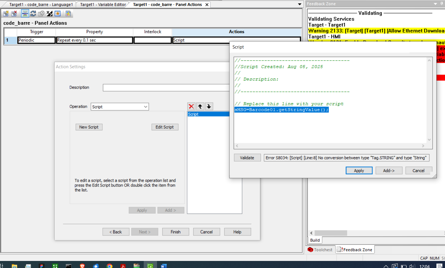This screenshot has width=445, height=268.
Task: Open the command prompt taskbar icon
Action: 68,266
